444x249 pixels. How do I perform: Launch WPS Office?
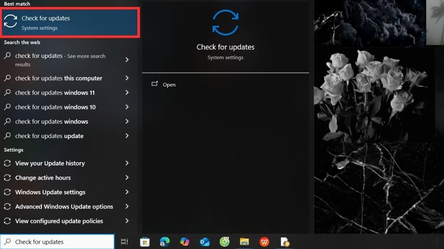pyautogui.click(x=264, y=242)
